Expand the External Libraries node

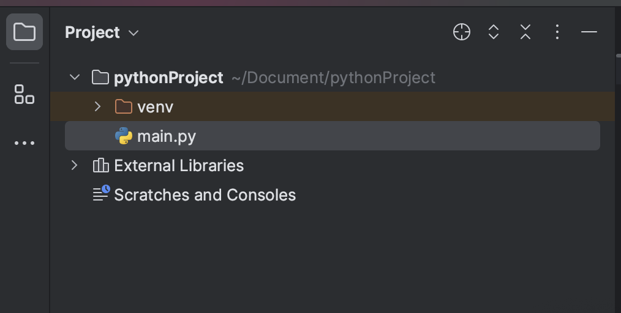coord(75,165)
